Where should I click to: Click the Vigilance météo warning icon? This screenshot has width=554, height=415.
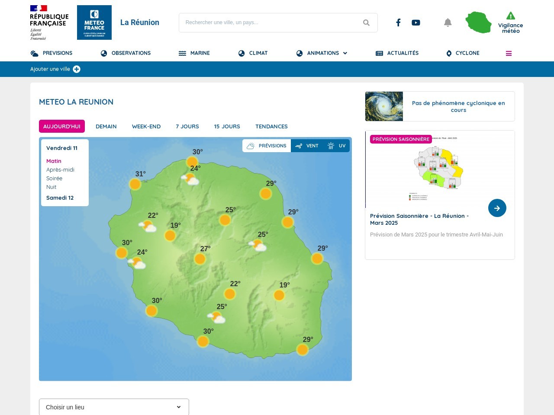pyautogui.click(x=511, y=16)
